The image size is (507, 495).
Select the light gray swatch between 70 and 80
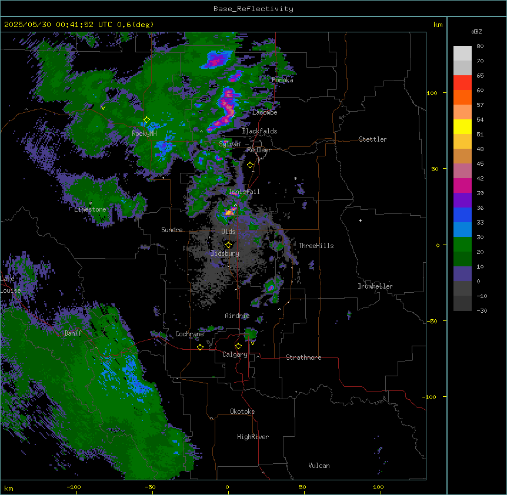[x=462, y=53]
